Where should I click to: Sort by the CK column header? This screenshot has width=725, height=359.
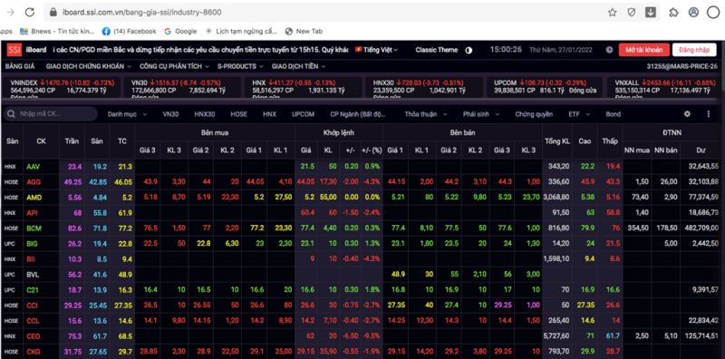(x=41, y=141)
